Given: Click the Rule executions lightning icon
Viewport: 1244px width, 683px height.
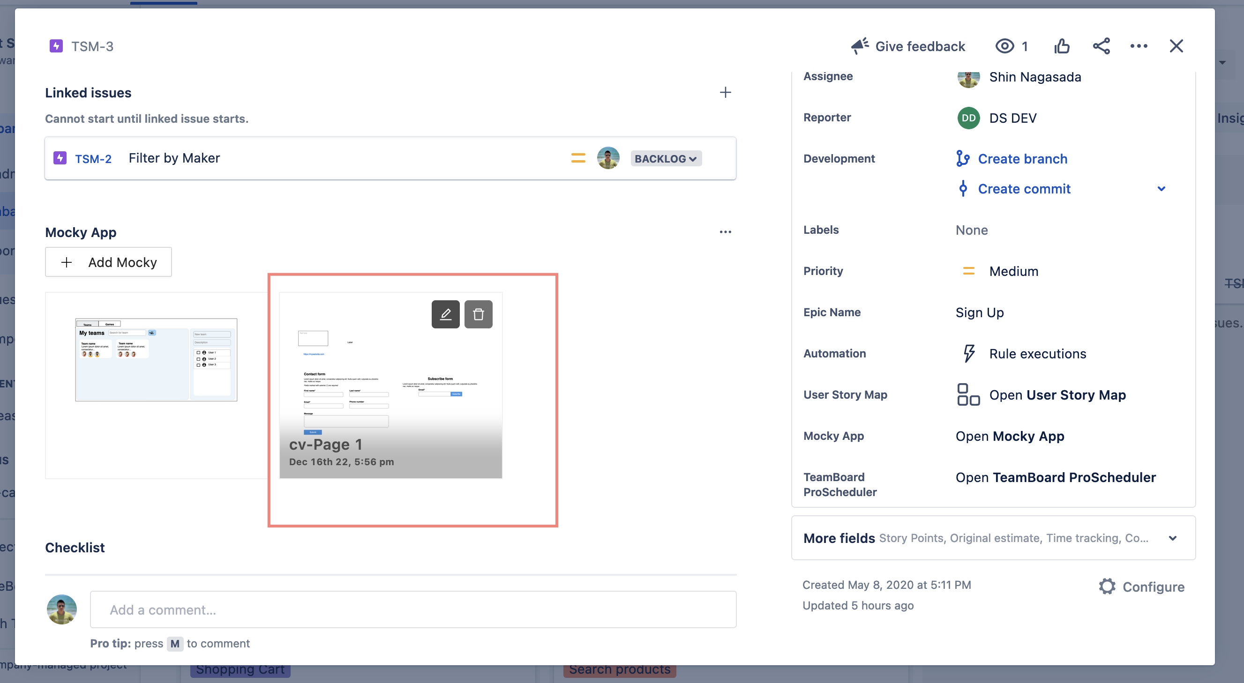Looking at the screenshot, I should click(968, 353).
